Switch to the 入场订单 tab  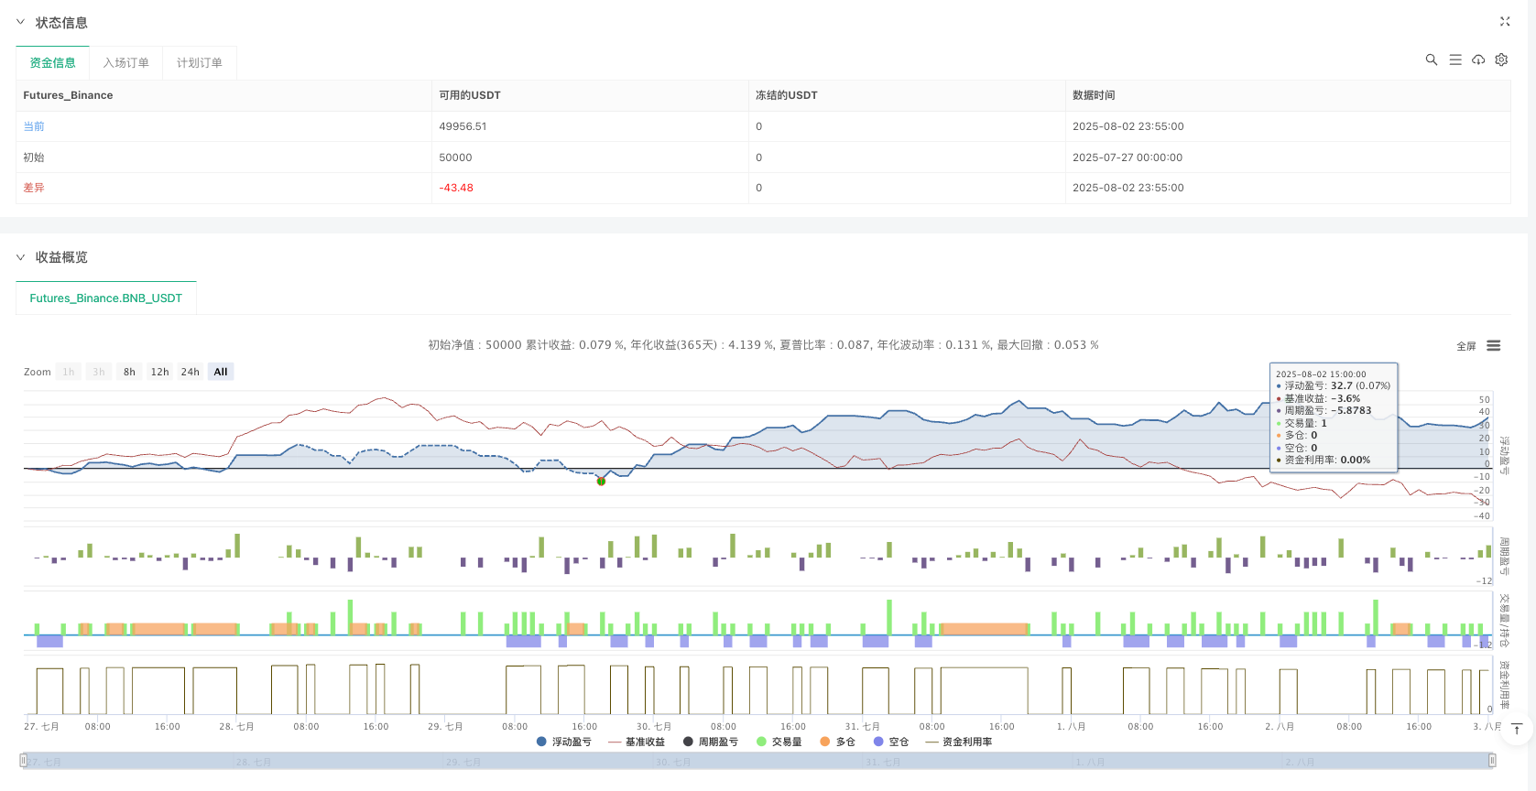tap(125, 62)
